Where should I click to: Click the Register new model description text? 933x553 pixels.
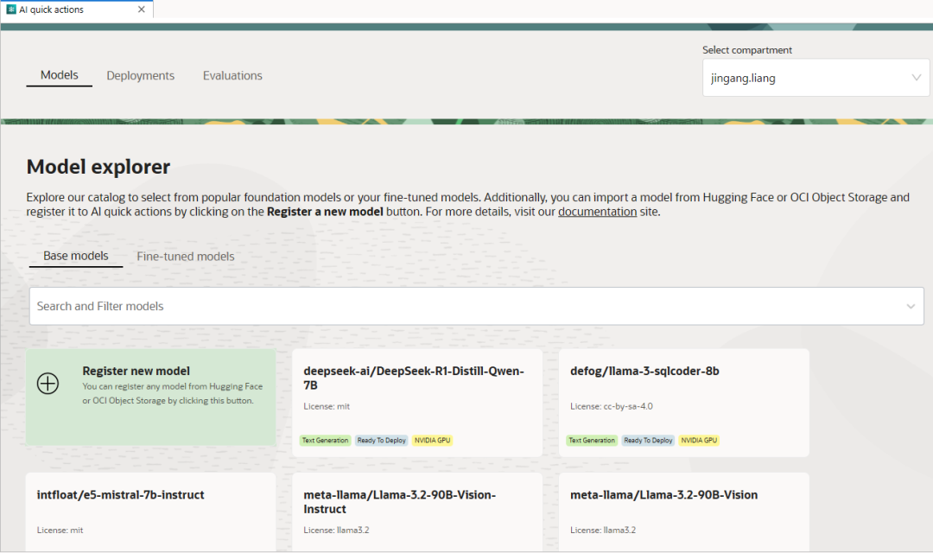tap(173, 393)
